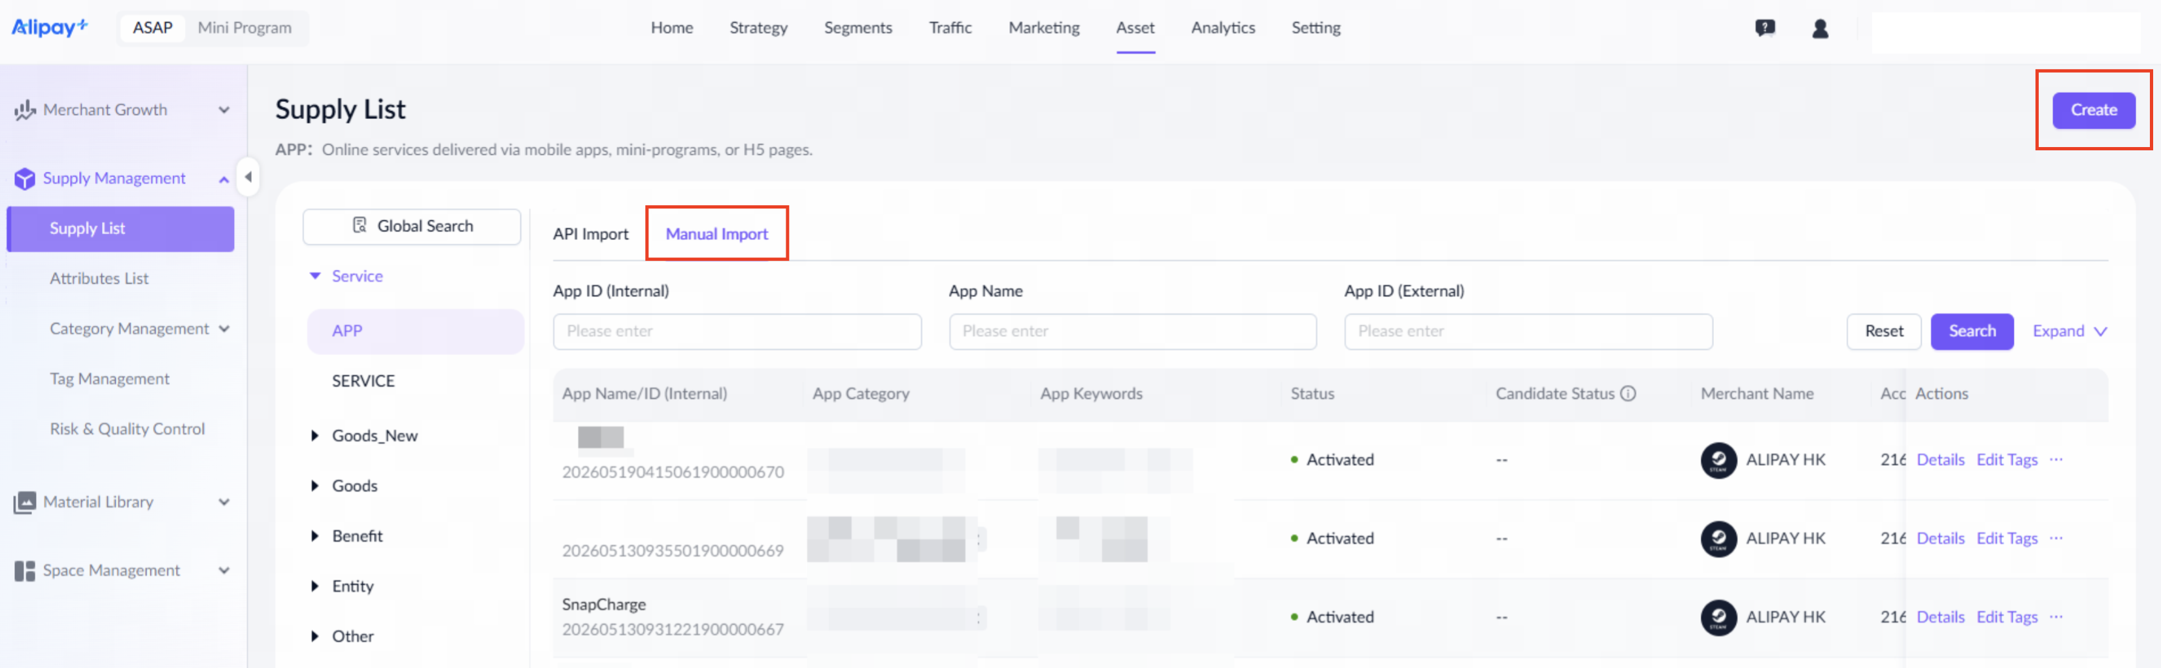This screenshot has width=2161, height=668.
Task: Open Risk & Quality Control
Action: pos(127,429)
